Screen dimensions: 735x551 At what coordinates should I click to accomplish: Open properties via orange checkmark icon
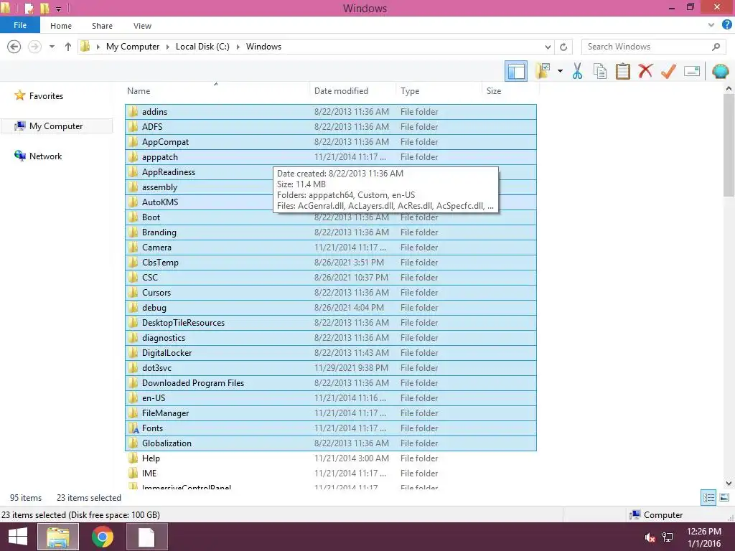pyautogui.click(x=668, y=71)
